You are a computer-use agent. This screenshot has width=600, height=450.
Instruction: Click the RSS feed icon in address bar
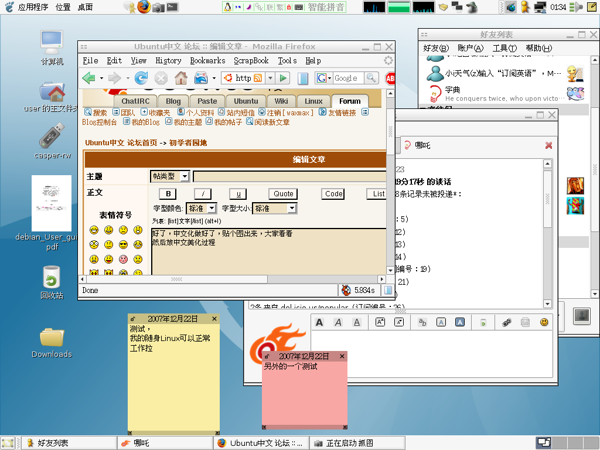[258, 78]
